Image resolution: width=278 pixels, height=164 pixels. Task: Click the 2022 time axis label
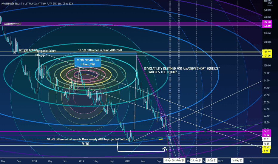220,161
